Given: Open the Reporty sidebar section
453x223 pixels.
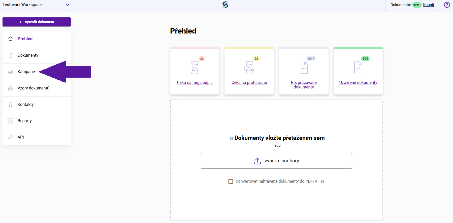Looking at the screenshot, I should (25, 121).
